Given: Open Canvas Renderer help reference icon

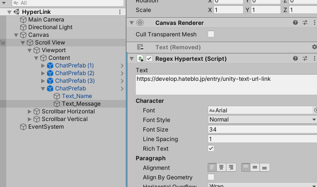Looking at the screenshot, I should [x=295, y=22].
